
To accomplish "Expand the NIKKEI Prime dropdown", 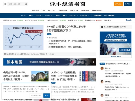I will 97,10.
